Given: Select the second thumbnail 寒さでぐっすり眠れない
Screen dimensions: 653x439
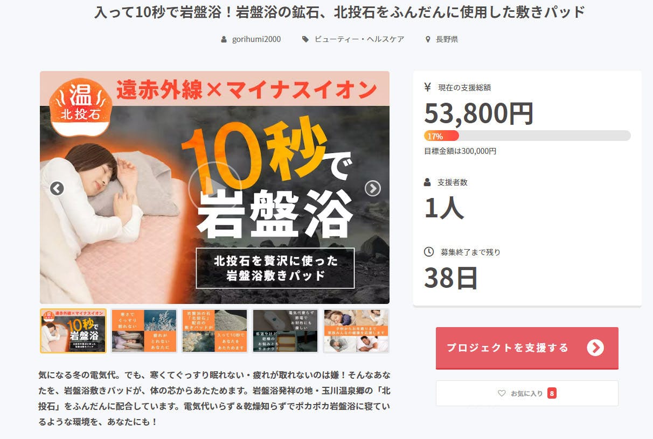Looking at the screenshot, I should point(144,331).
